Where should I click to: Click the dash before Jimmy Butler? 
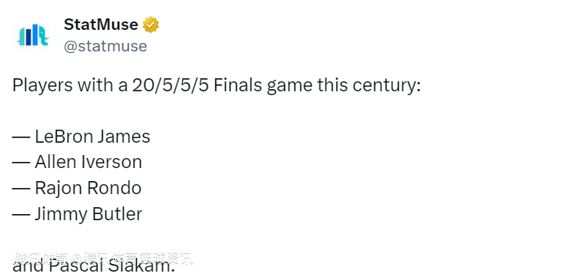pos(21,215)
